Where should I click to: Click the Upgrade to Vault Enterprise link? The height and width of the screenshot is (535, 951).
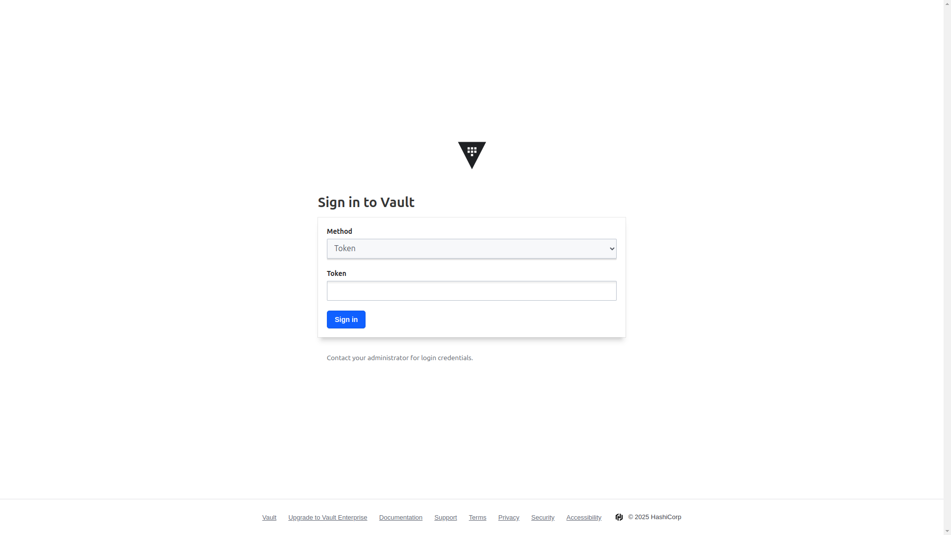pos(327,517)
